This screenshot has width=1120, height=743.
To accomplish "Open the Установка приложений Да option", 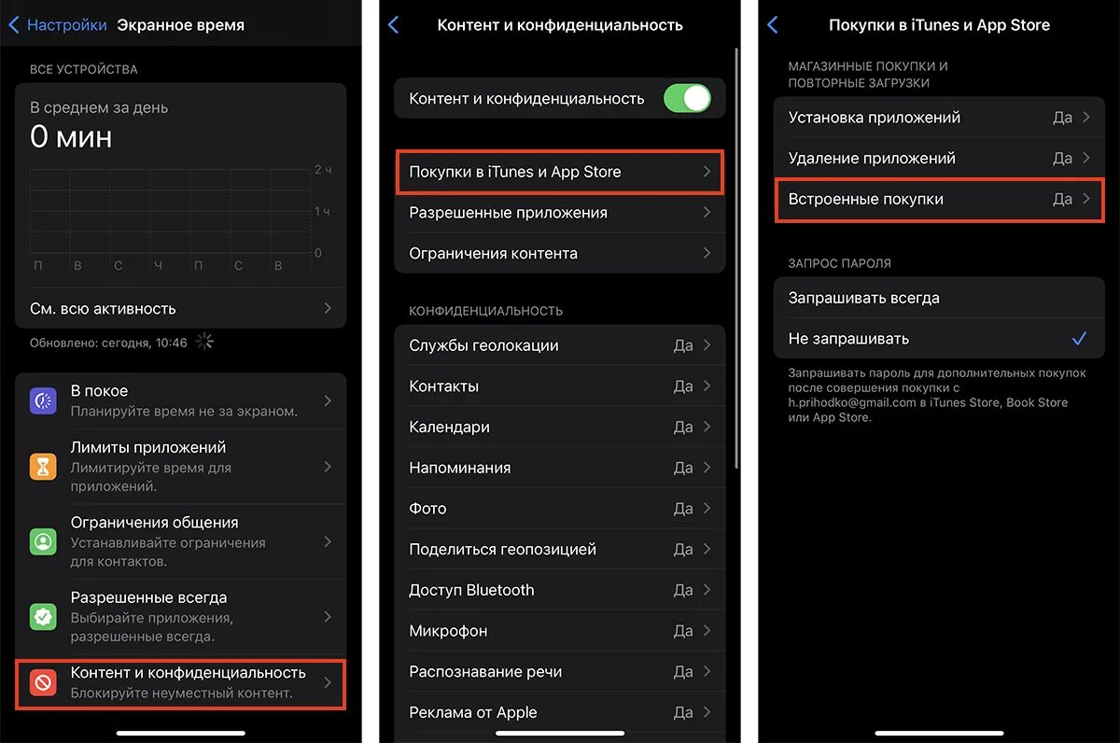I will [x=939, y=118].
